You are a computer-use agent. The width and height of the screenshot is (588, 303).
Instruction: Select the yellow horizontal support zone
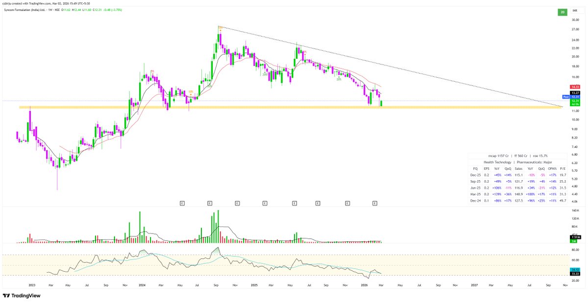289,107
